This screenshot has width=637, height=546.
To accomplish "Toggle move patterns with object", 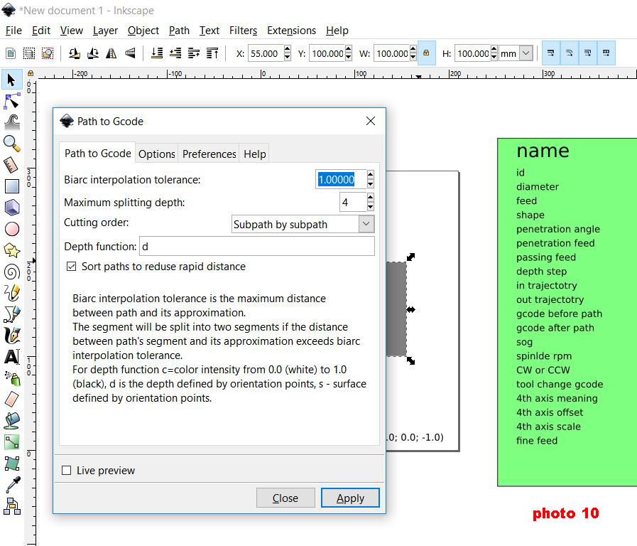I will coord(606,53).
